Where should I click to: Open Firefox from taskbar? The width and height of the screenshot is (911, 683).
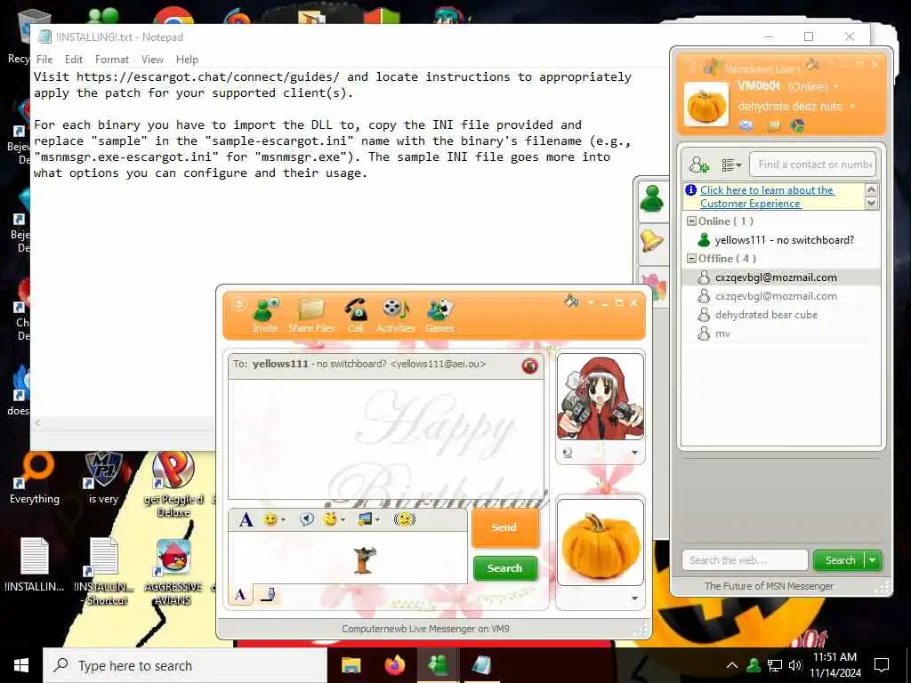click(394, 665)
